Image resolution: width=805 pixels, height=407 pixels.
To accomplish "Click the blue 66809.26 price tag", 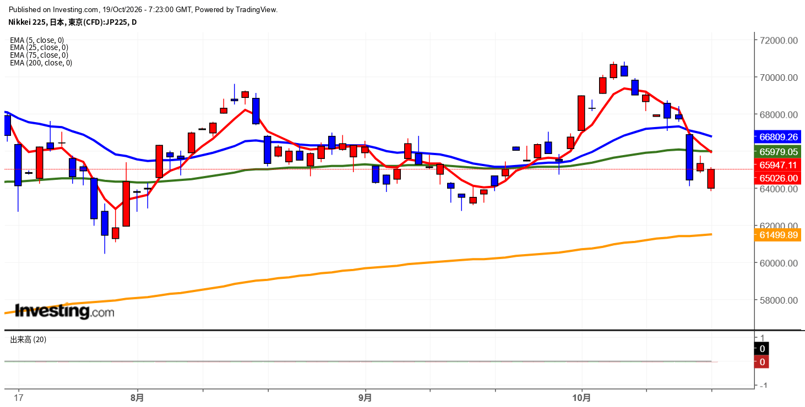I will click(x=779, y=136).
